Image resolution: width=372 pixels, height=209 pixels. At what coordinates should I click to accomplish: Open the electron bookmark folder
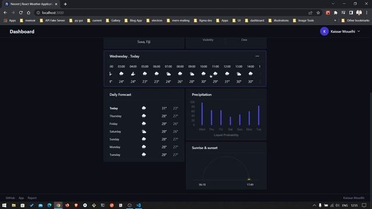click(x=155, y=21)
